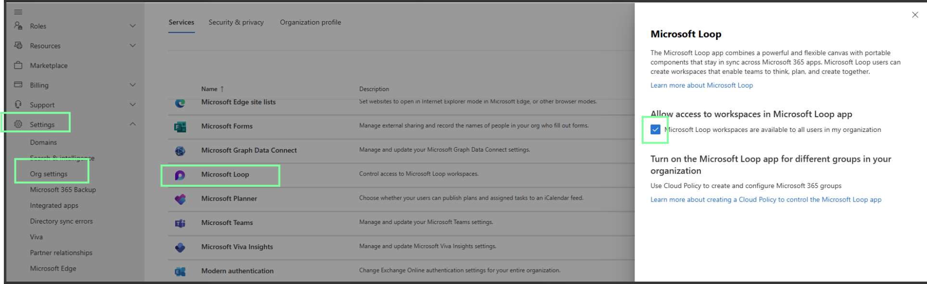The width and height of the screenshot is (927, 284).
Task: Open Marketplace in the sidebar
Action: coord(49,65)
